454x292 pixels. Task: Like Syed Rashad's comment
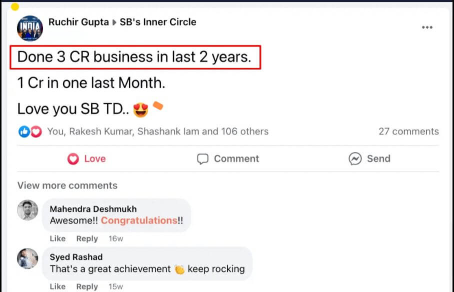[57, 286]
